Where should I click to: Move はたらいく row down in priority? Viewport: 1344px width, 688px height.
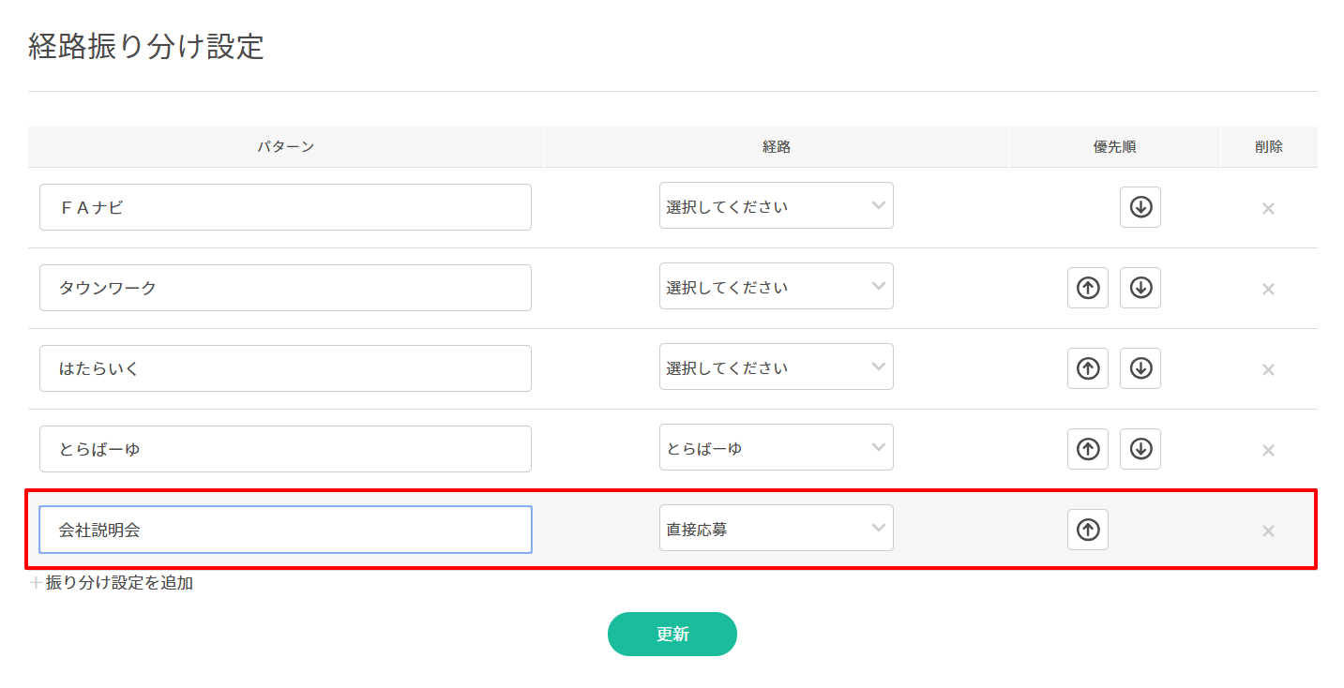1140,368
